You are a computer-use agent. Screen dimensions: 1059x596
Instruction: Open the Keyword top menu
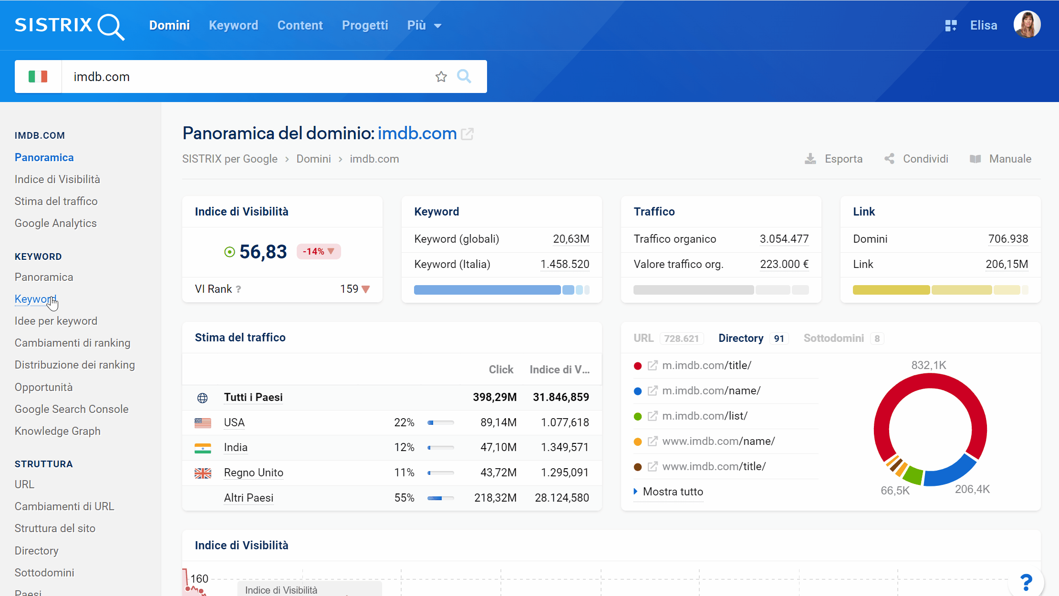[x=233, y=25]
